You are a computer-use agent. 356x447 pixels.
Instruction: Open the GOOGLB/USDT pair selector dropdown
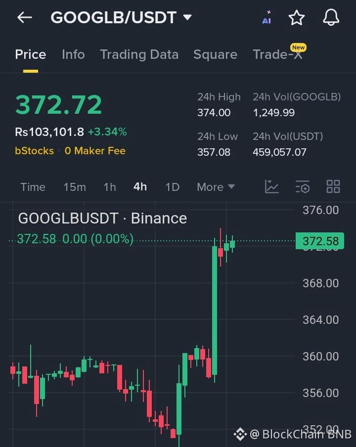pyautogui.click(x=121, y=17)
